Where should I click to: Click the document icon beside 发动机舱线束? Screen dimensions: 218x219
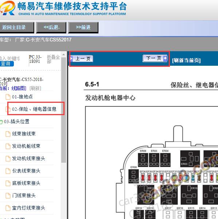click(8, 146)
